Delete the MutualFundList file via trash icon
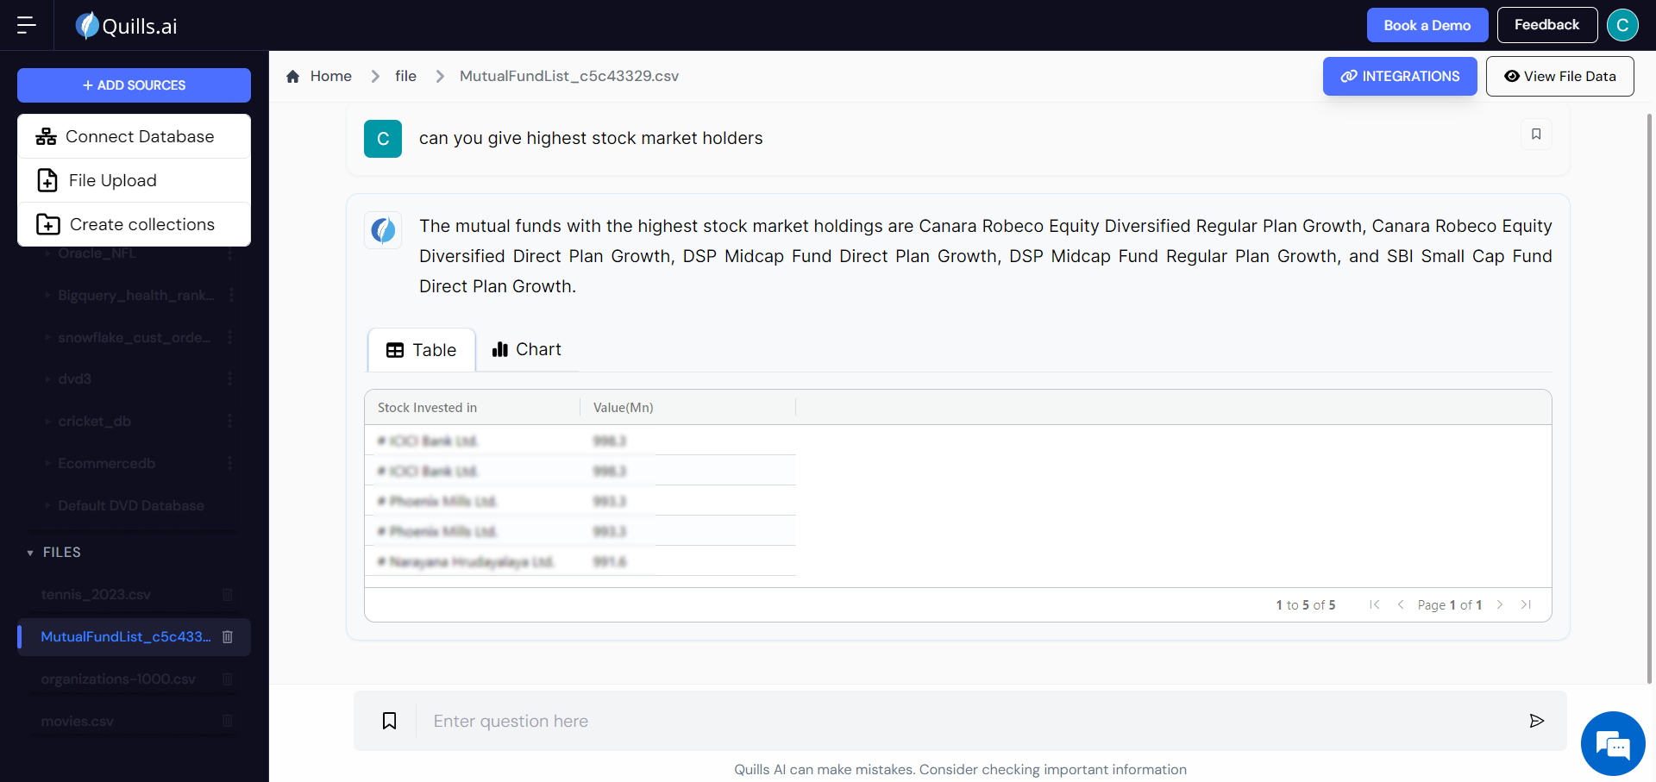1656x782 pixels. coord(228,637)
